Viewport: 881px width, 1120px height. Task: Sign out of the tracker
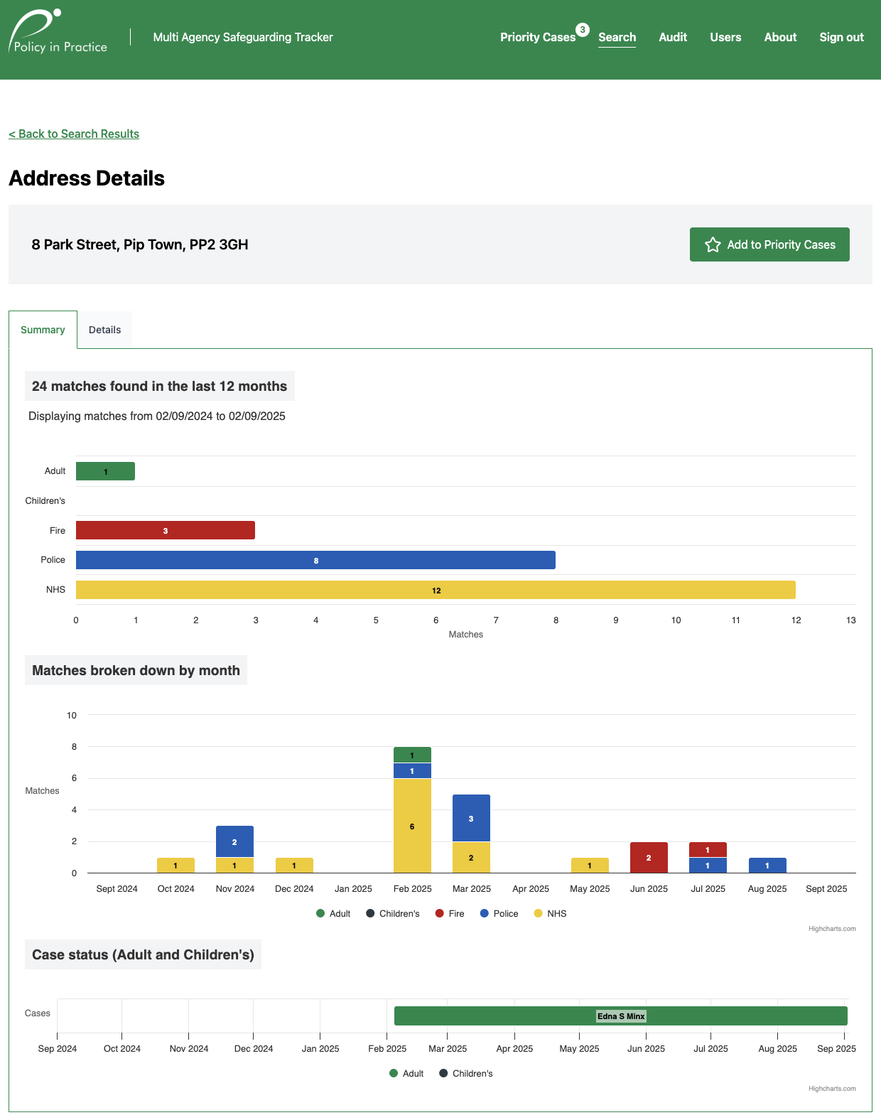coord(841,38)
